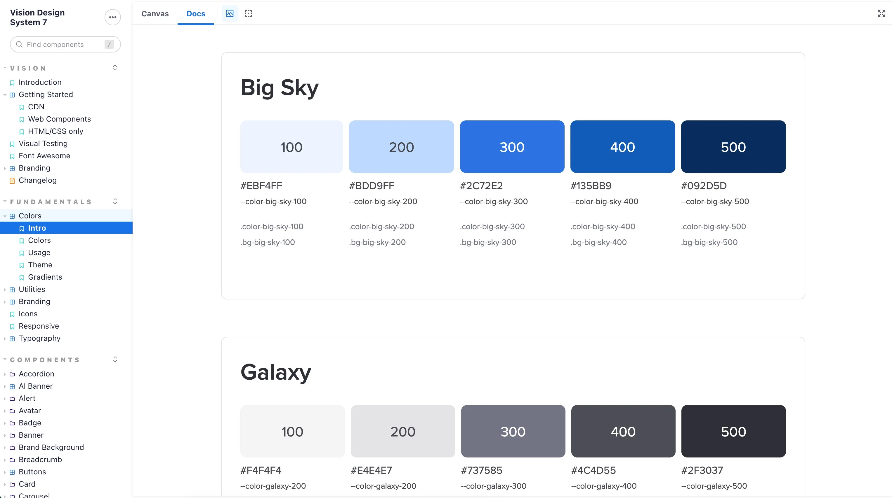The image size is (892, 498).
Task: Click the Big Sky 400 swatch
Action: [623, 147]
